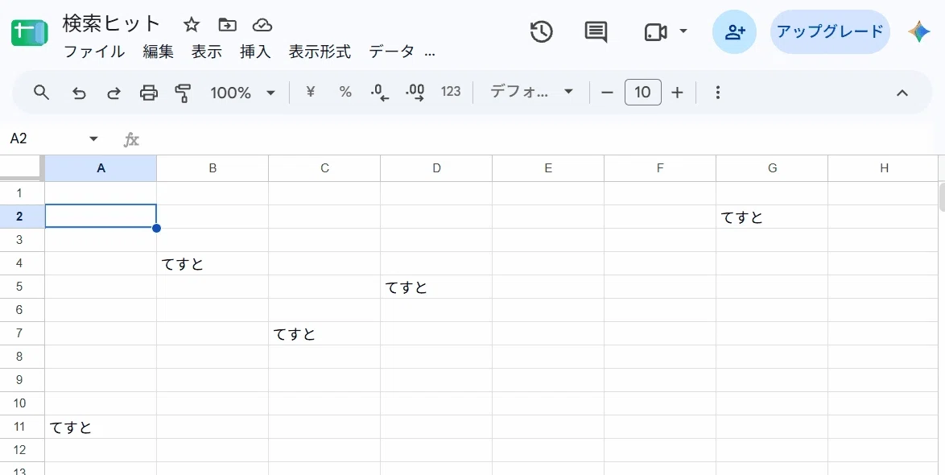945x475 pixels.
Task: Select column G header
Action: click(772, 168)
